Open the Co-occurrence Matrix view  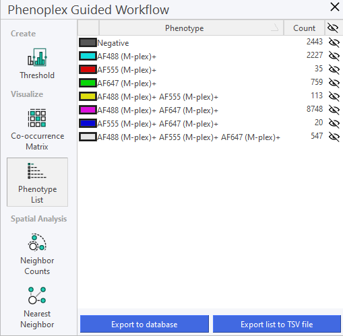pos(37,129)
